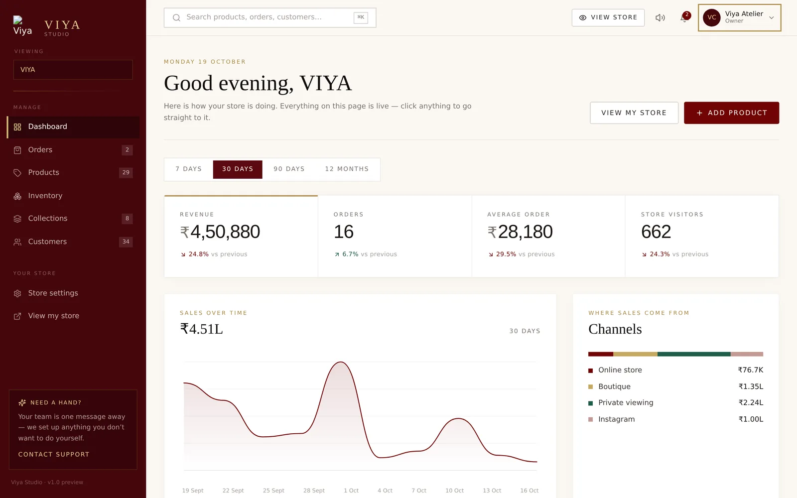Click the 1 Oct chart axis label
The width and height of the screenshot is (797, 498).
pos(351,491)
